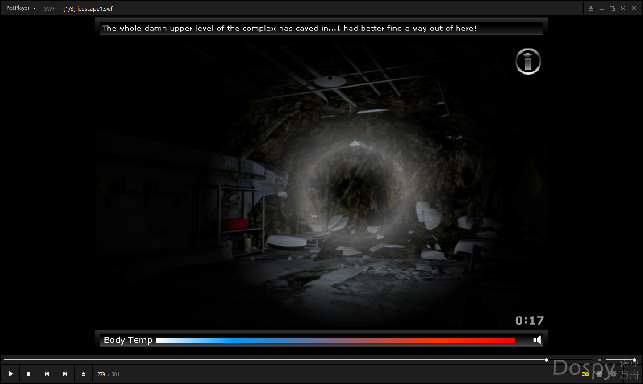643x384 pixels.
Task: Click the faint left navigation arrow in game
Action: click(105, 184)
